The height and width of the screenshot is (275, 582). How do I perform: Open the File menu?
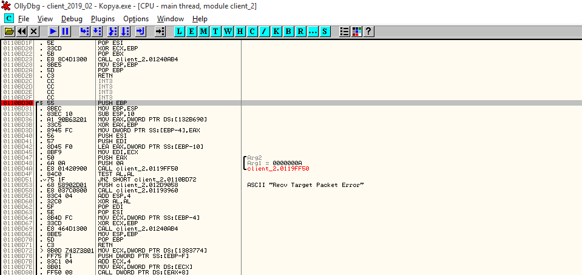point(24,19)
